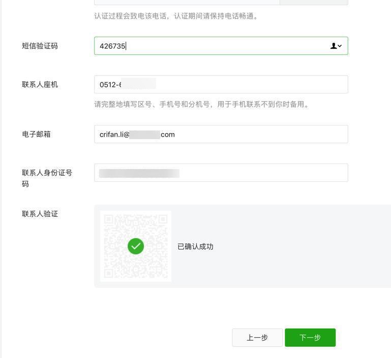Go back with the 上一步 button
The height and width of the screenshot is (358, 391).
257,338
